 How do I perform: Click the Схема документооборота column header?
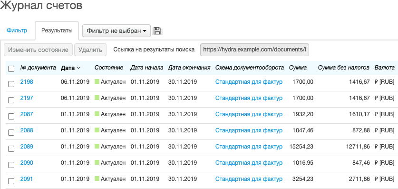point(250,68)
